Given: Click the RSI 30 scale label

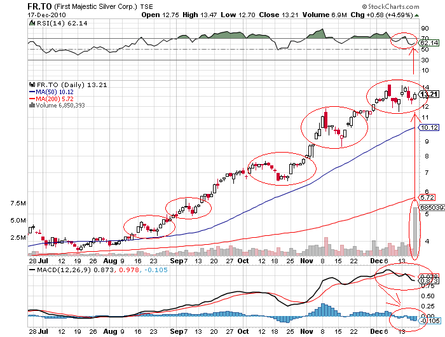Looking at the screenshot, I should point(425,60).
